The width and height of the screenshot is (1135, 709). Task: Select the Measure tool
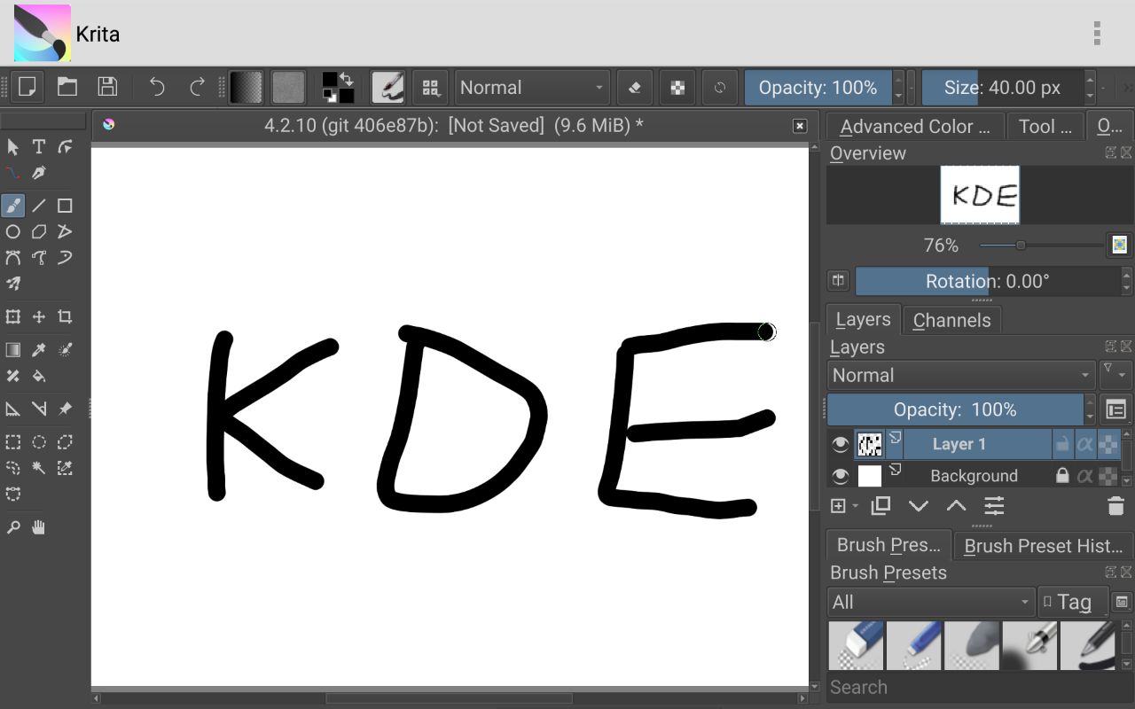pyautogui.click(x=39, y=409)
